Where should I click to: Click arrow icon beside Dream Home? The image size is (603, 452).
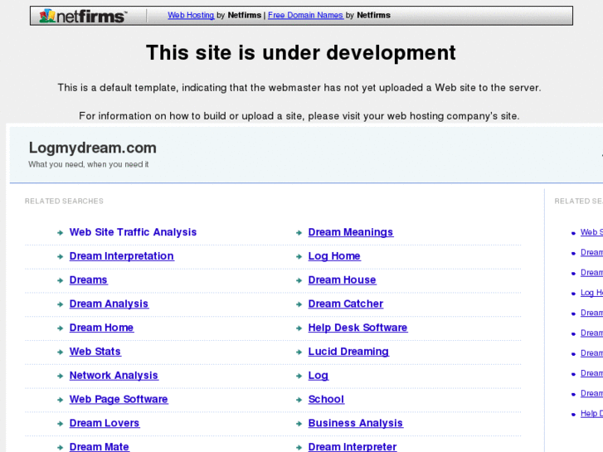tap(60, 328)
